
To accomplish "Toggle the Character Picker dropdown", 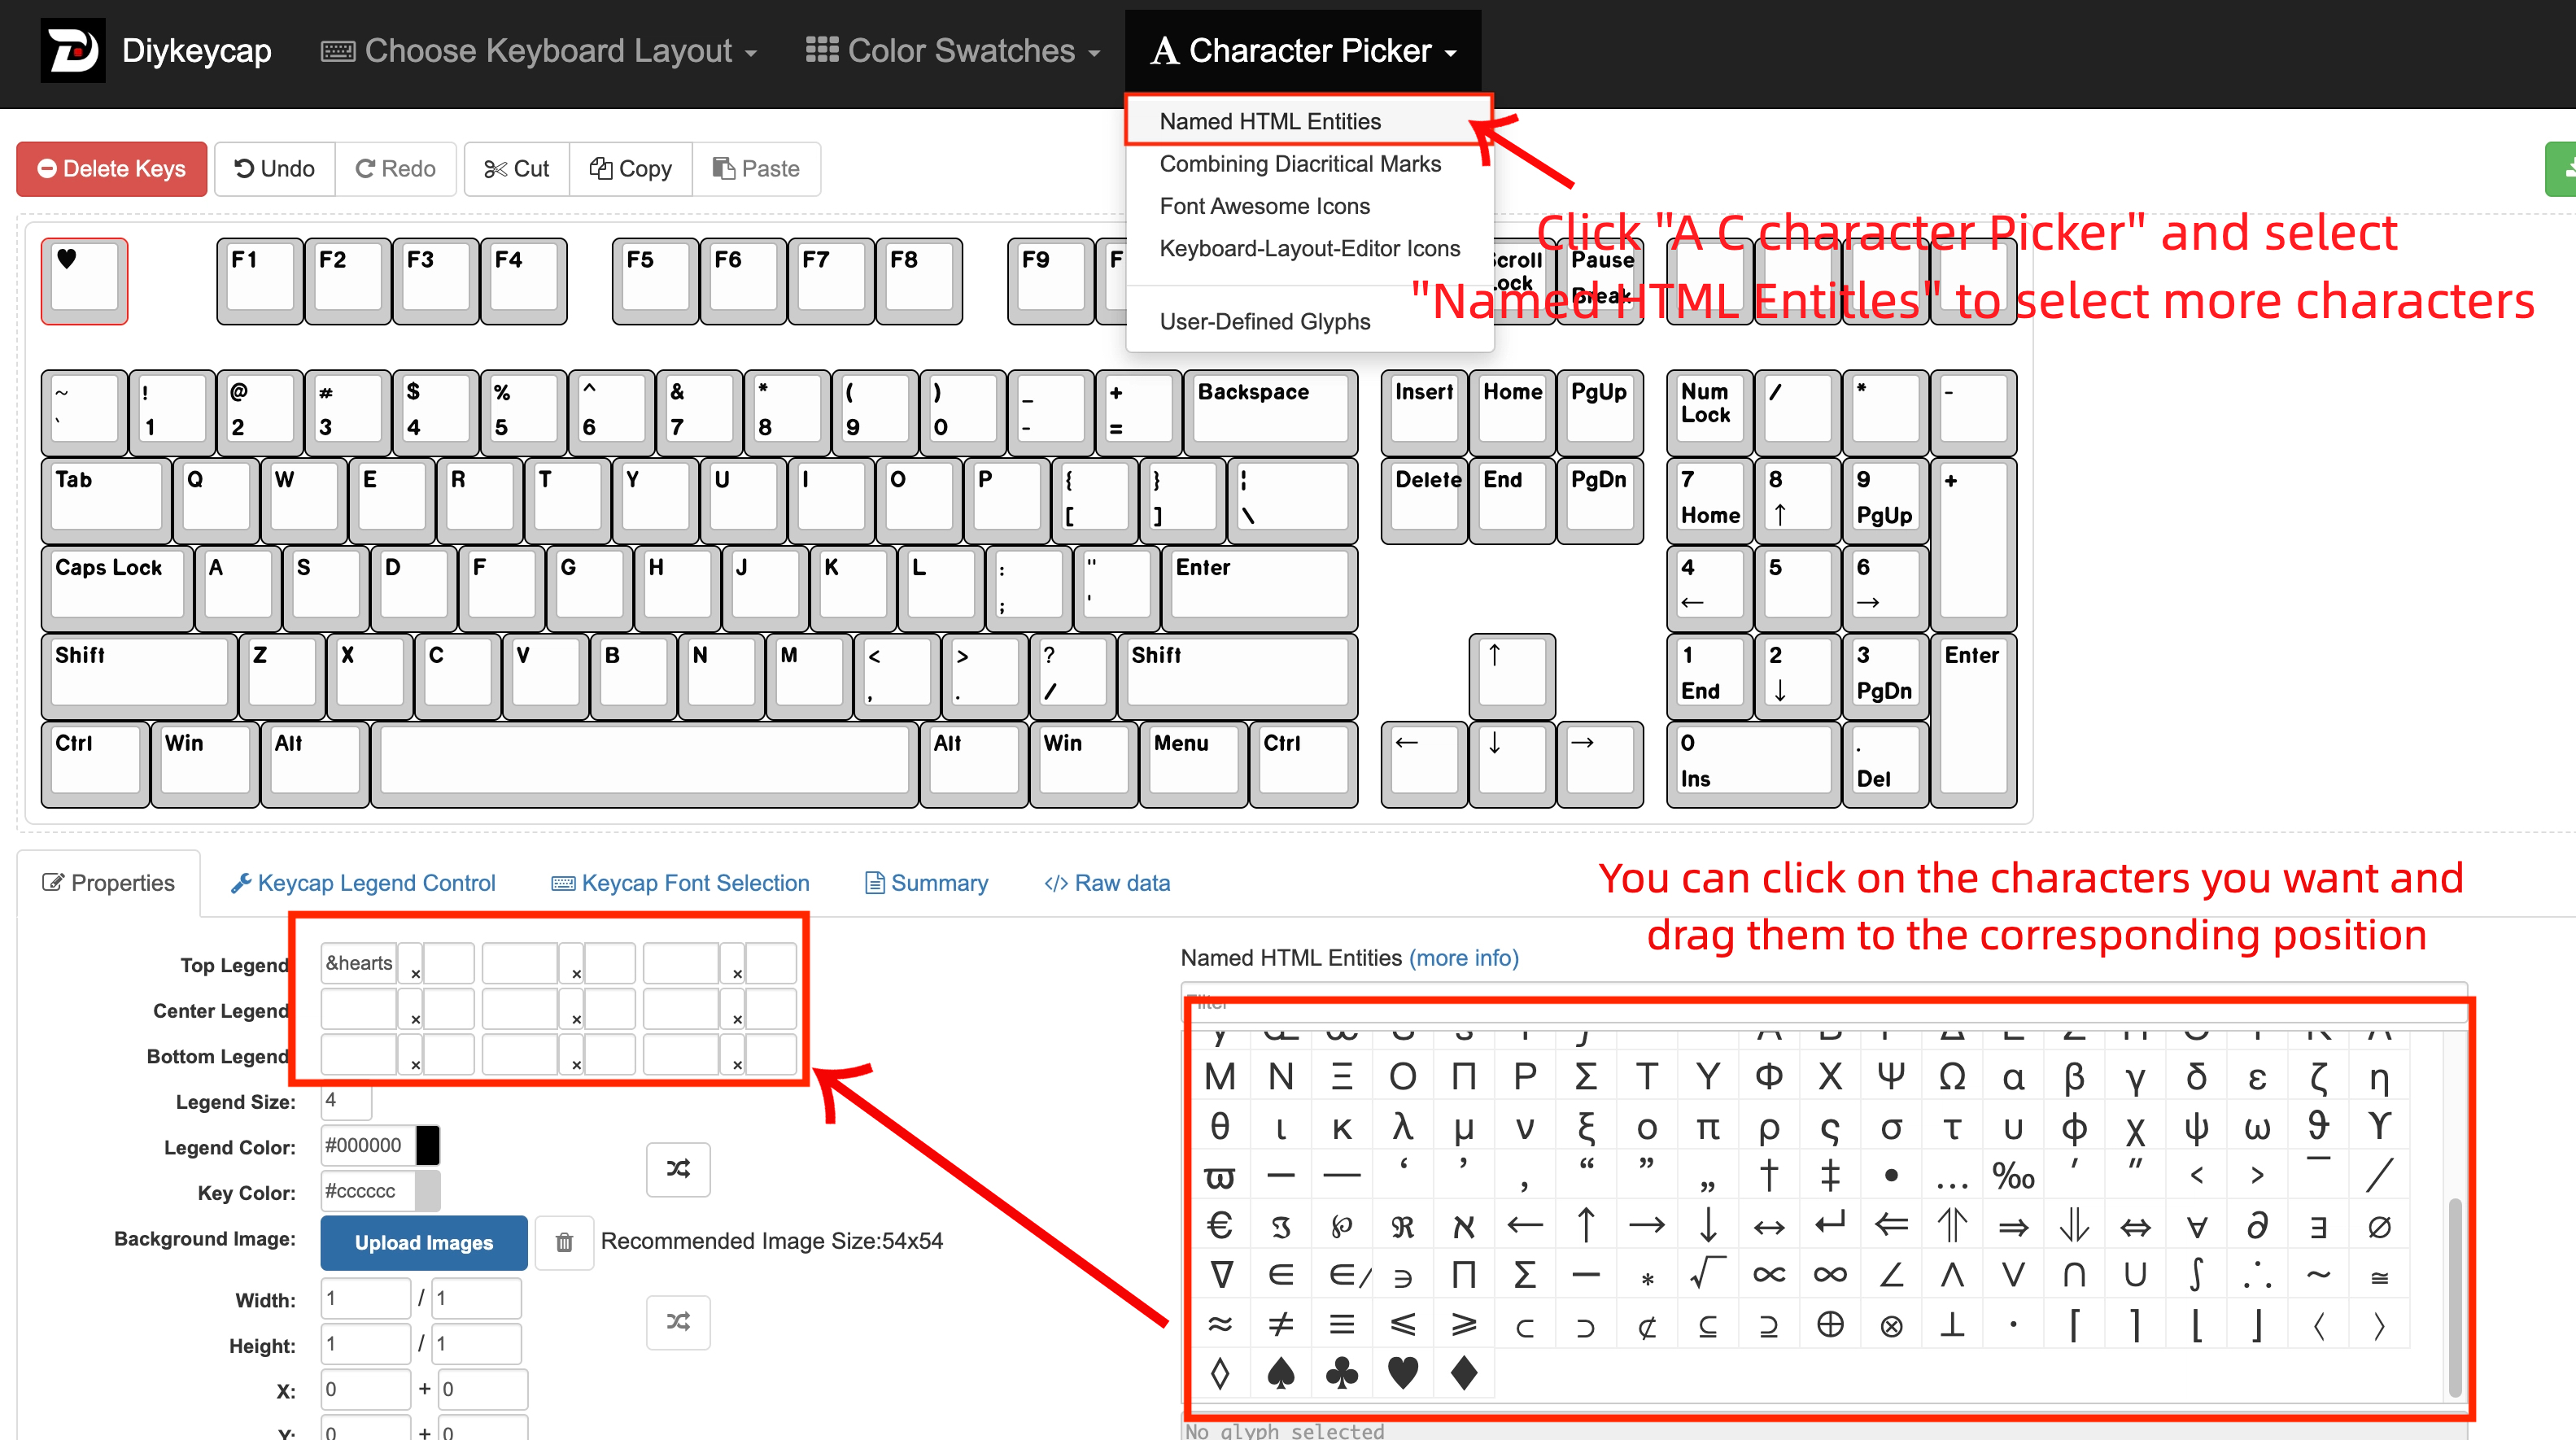I will click(1303, 50).
